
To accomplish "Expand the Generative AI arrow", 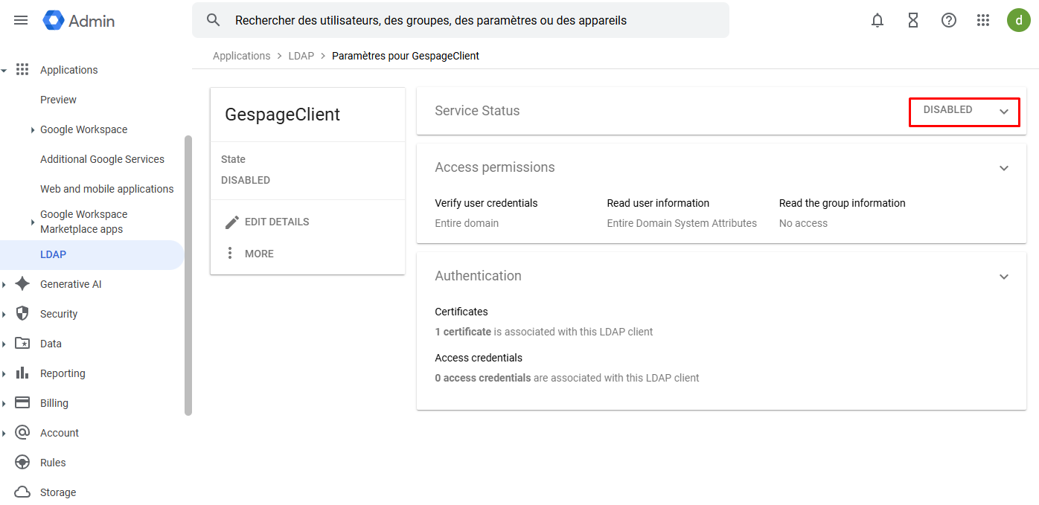I will click(4, 284).
